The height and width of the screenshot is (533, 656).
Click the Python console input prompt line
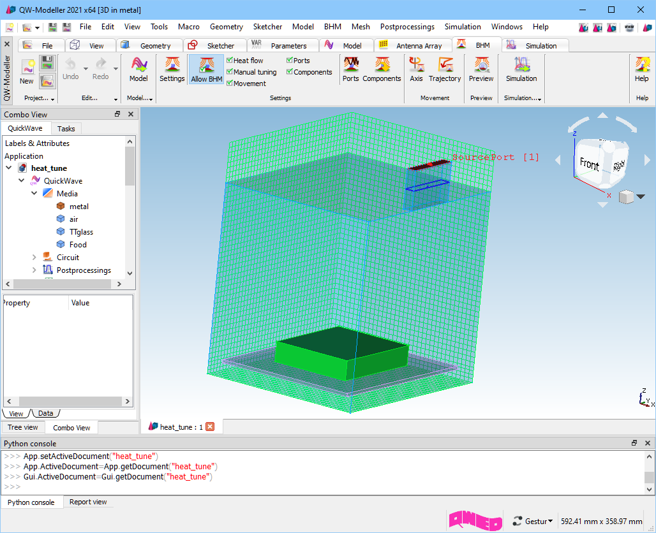[324, 487]
